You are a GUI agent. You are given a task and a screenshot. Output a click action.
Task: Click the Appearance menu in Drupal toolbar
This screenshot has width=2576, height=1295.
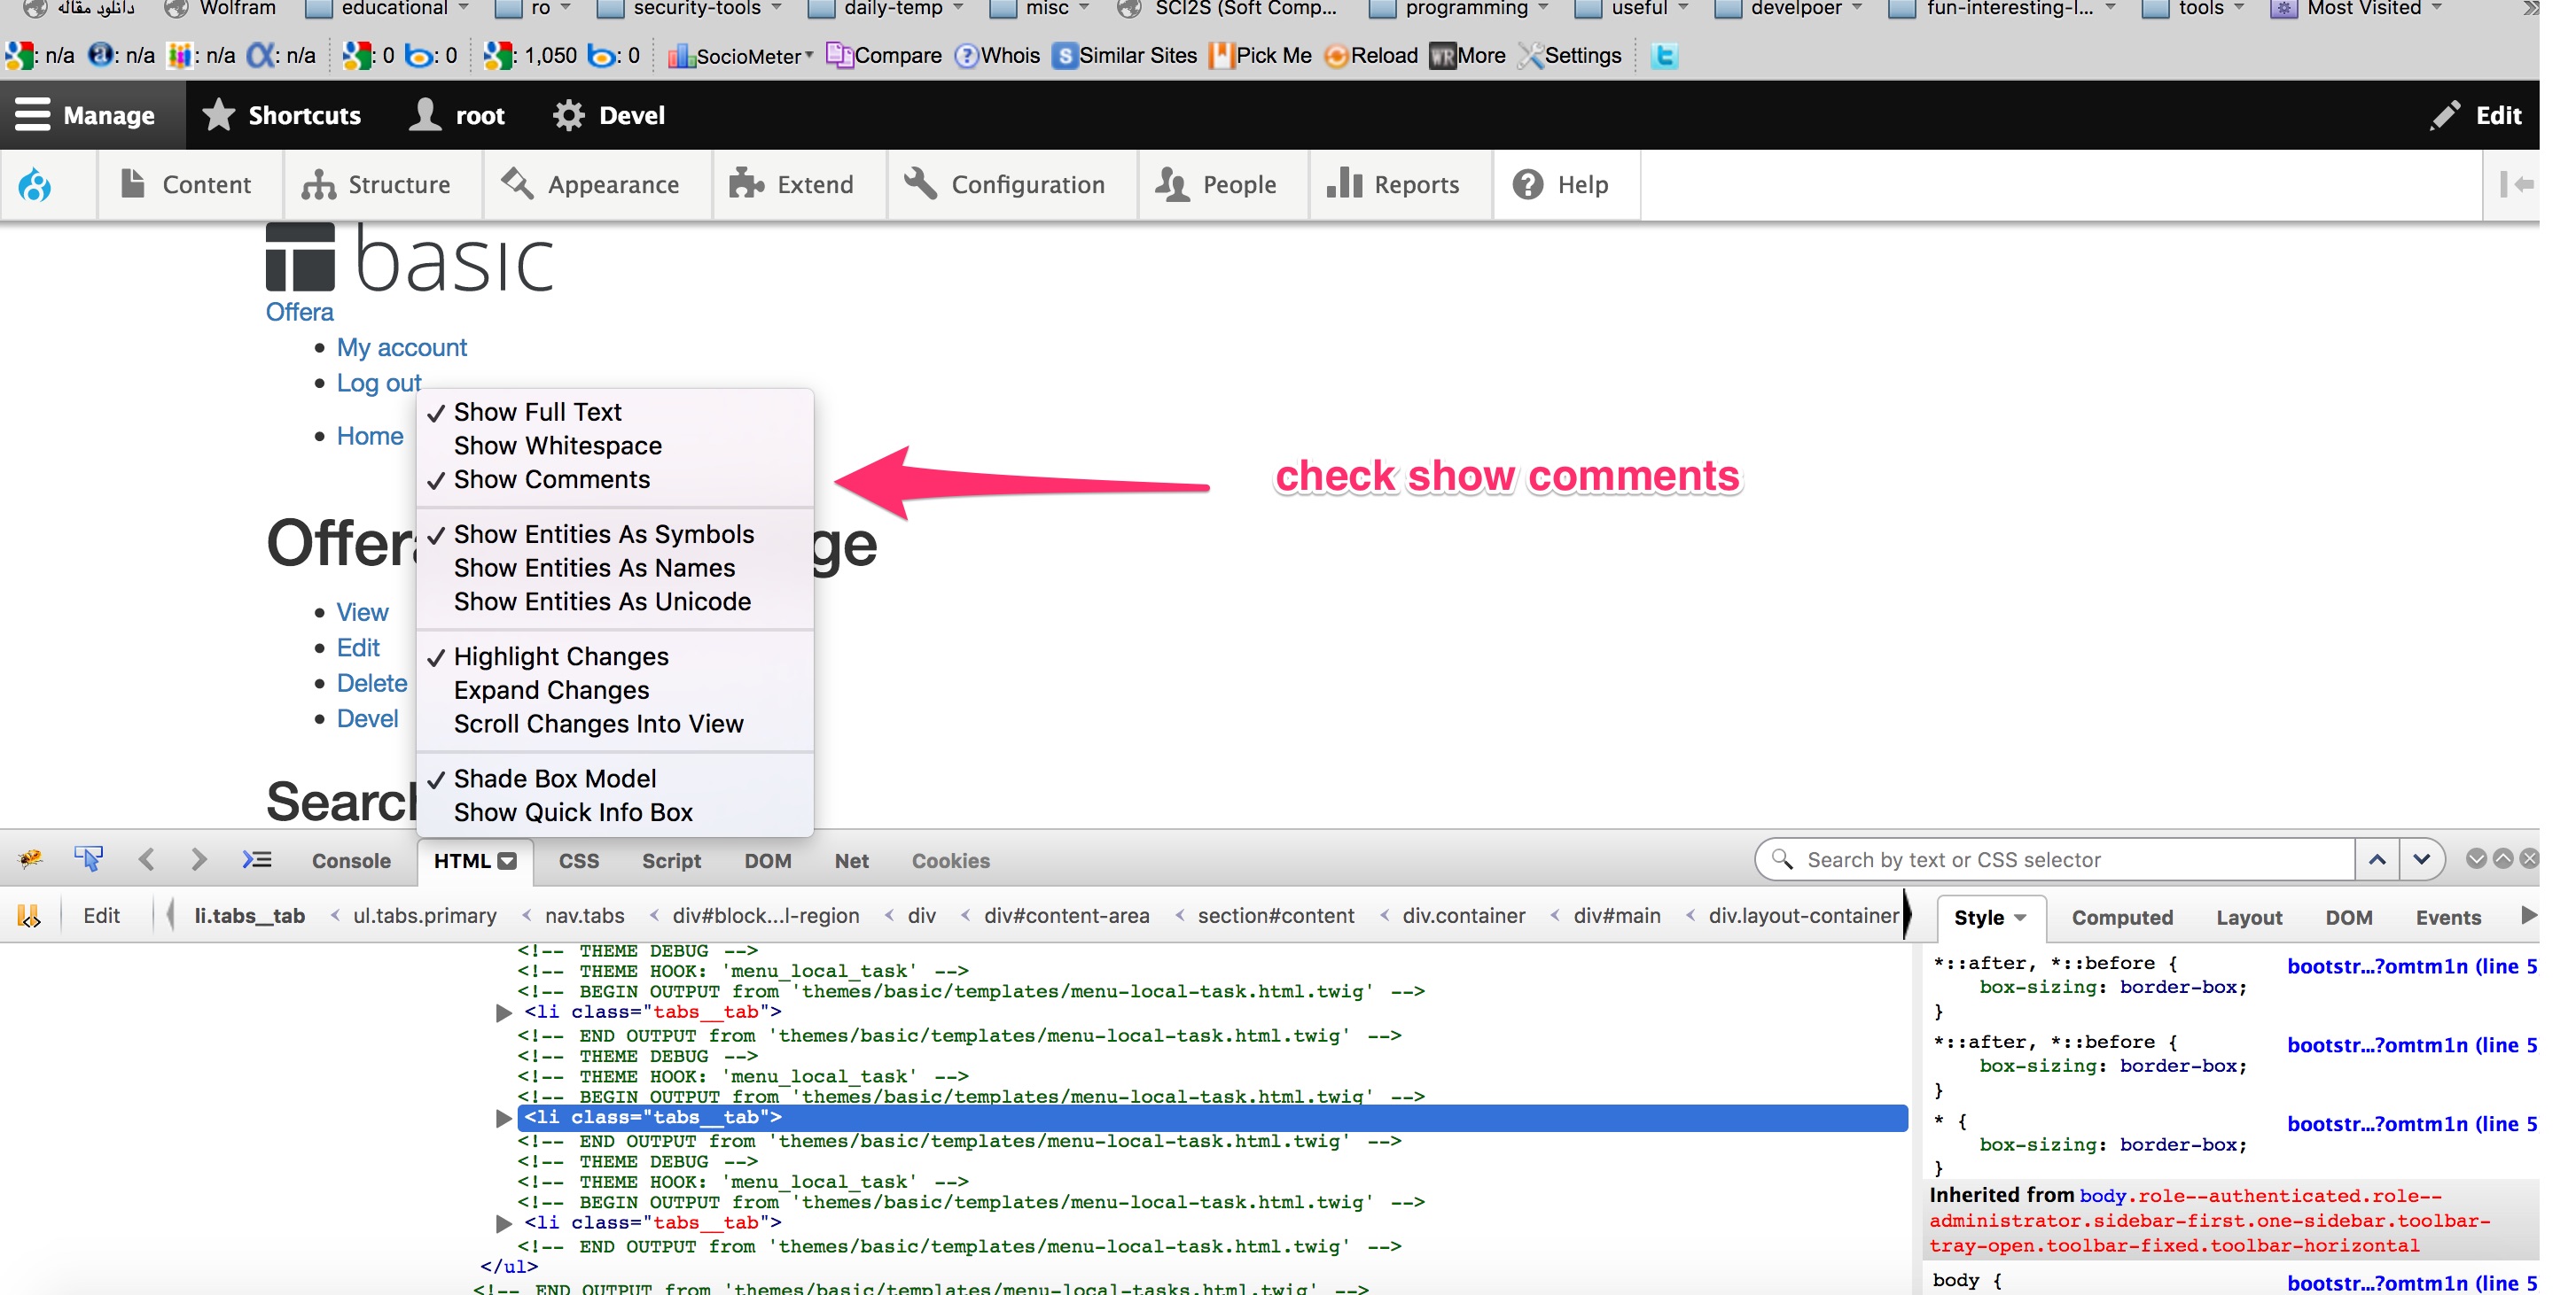point(598,185)
